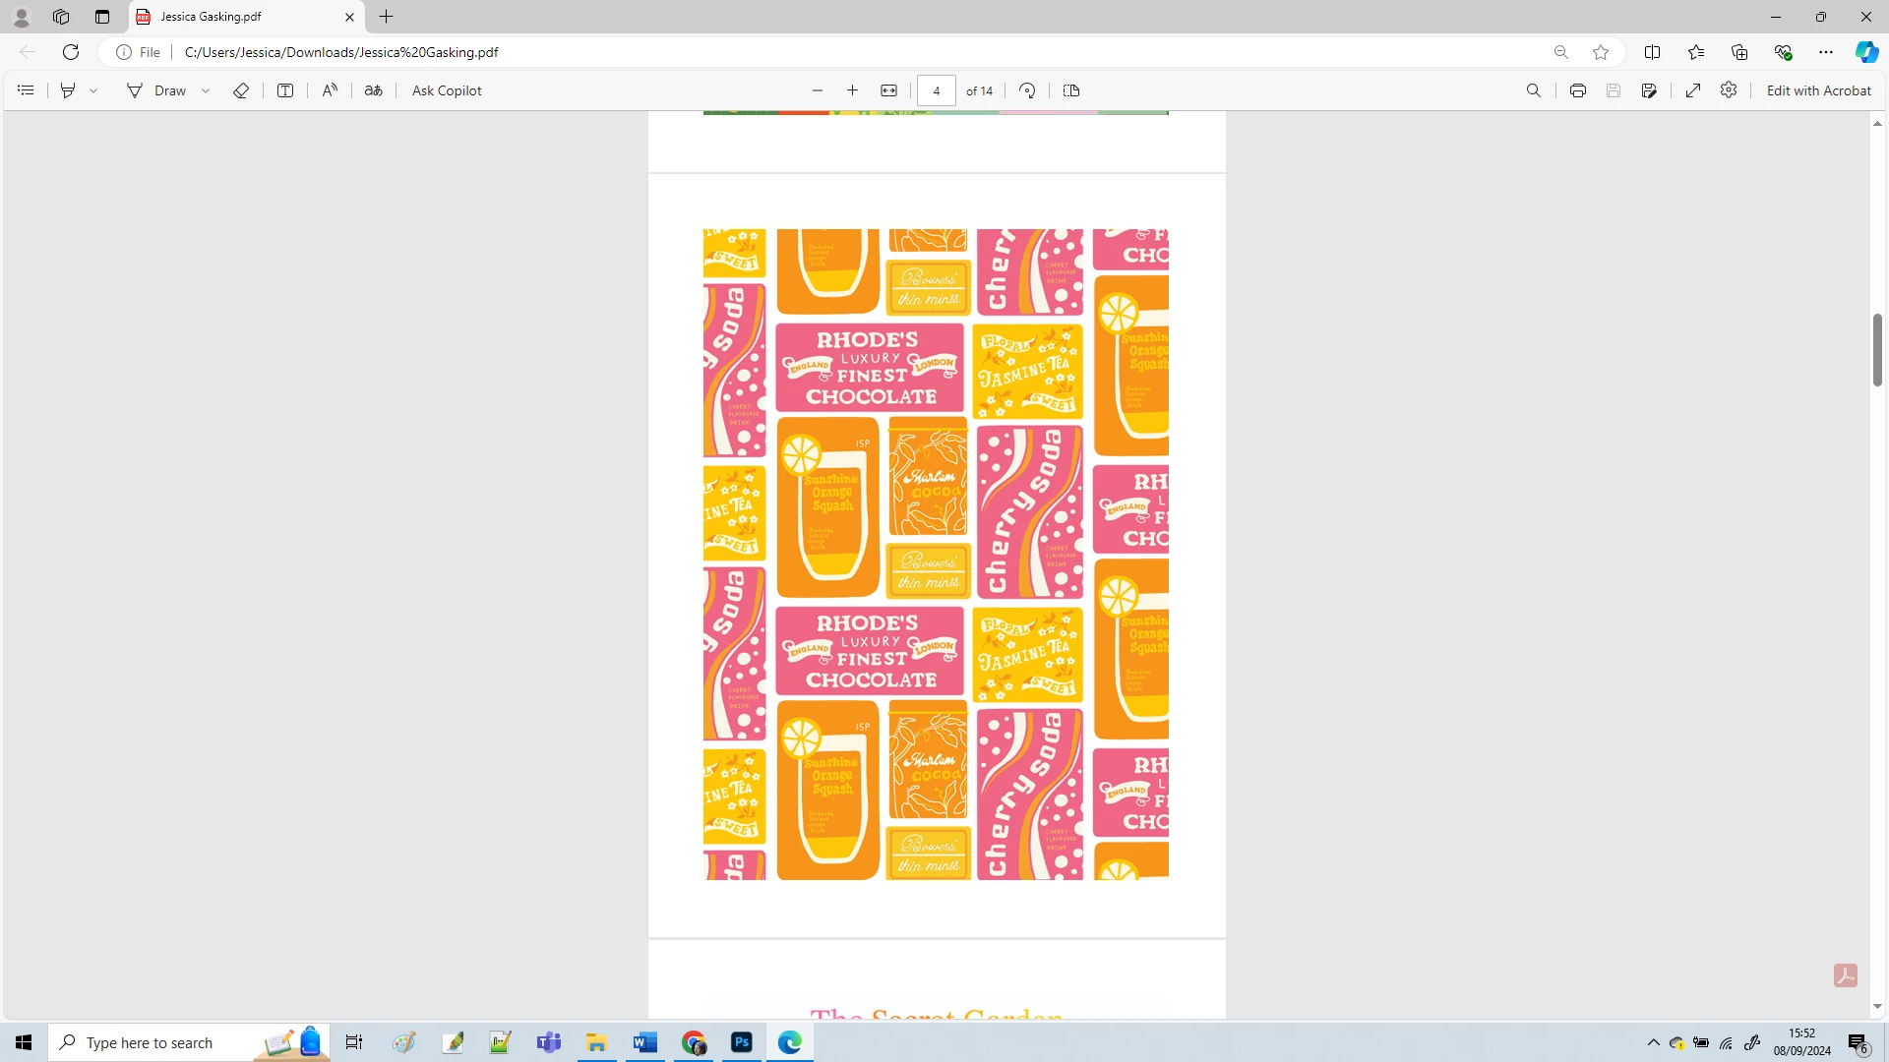Expand Highlight color options dropdown
This screenshot has height=1062, width=1889.
coord(93,90)
